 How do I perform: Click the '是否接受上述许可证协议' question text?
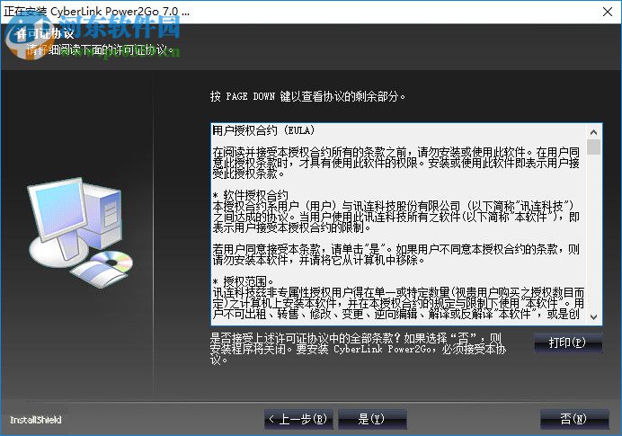point(358,349)
